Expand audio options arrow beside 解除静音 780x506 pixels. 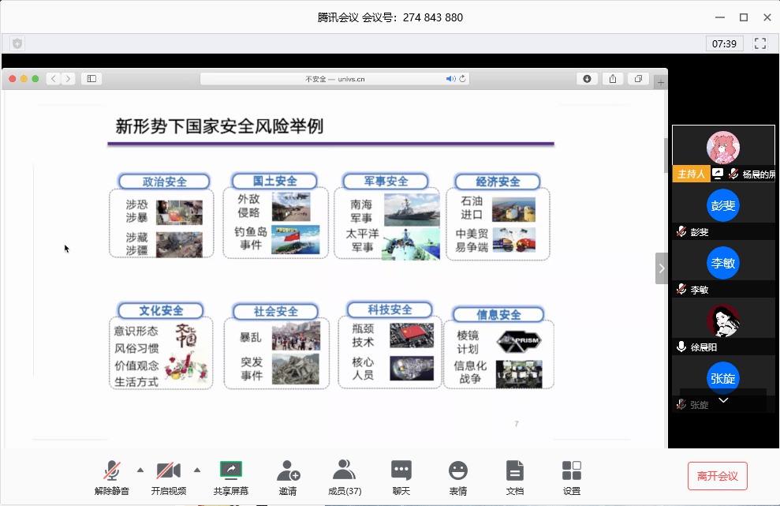click(140, 470)
